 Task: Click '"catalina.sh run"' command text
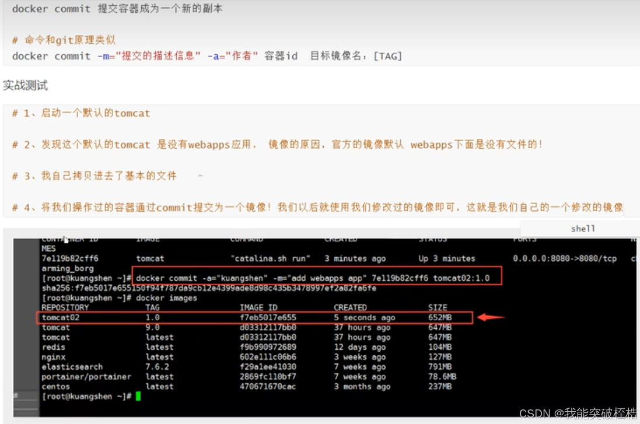[270, 258]
